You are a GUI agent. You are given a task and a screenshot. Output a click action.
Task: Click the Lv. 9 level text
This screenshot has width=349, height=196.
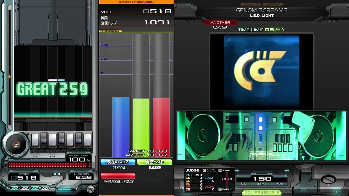220,27
